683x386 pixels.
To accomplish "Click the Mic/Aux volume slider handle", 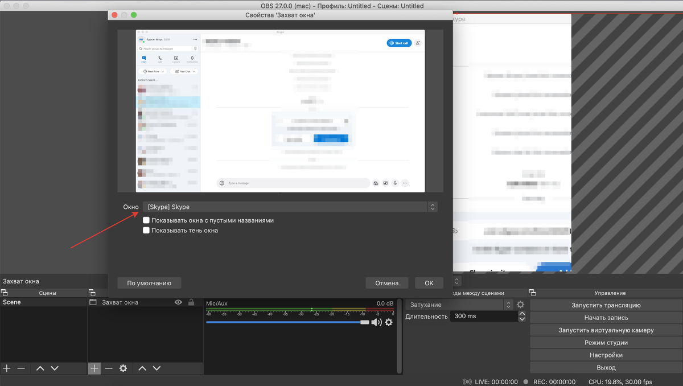I will click(364, 322).
